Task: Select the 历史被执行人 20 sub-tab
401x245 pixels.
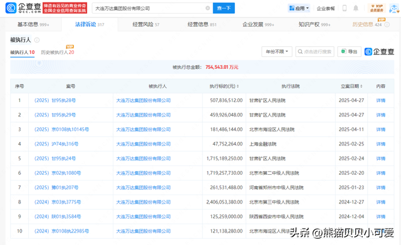Action: (x=58, y=52)
